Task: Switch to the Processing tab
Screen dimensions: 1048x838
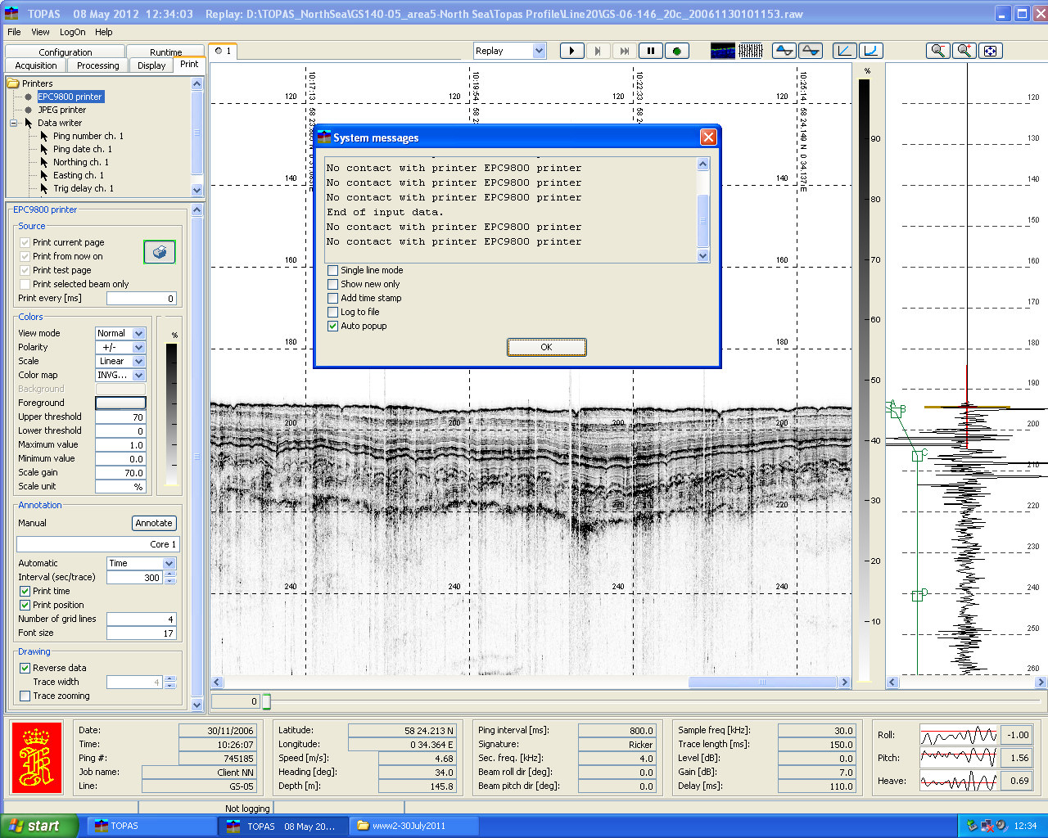Action: coord(97,65)
